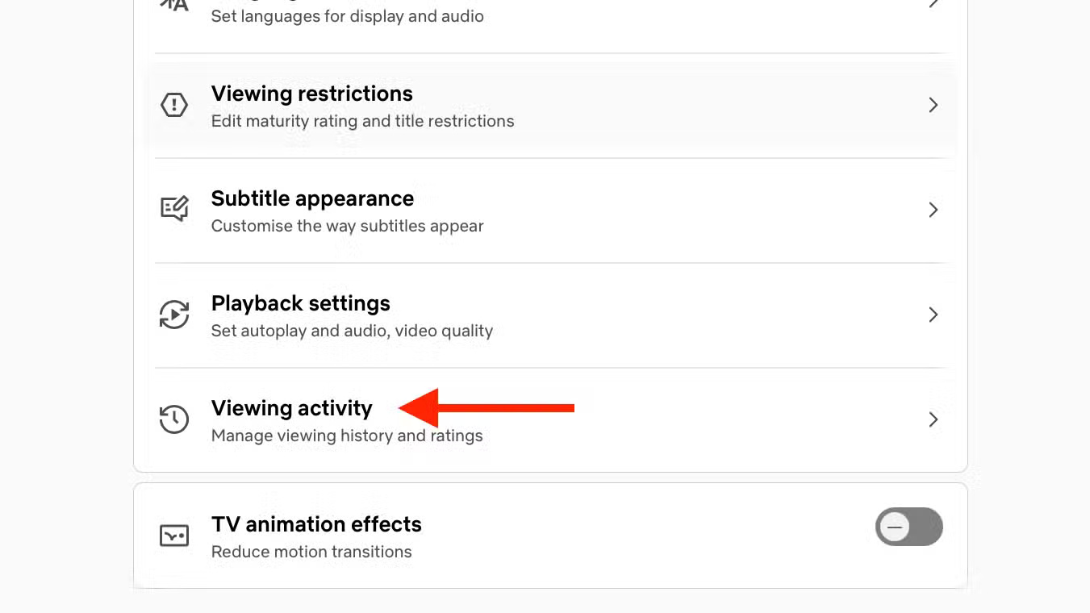
Task: Click "Manage viewing history and ratings" description
Action: tap(347, 436)
